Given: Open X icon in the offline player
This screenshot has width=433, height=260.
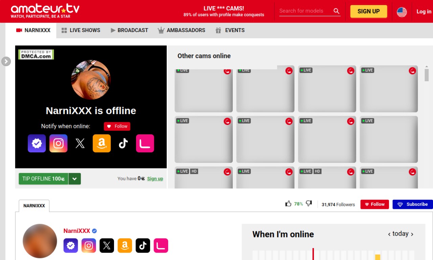Looking at the screenshot, I should coord(80,143).
